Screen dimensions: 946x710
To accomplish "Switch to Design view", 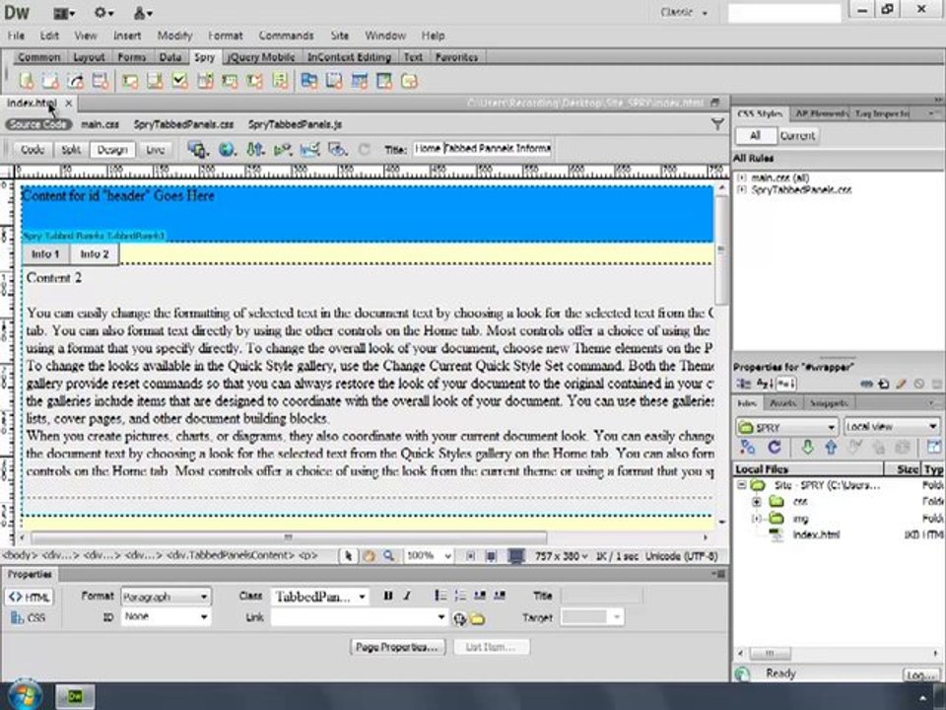I will [x=112, y=150].
